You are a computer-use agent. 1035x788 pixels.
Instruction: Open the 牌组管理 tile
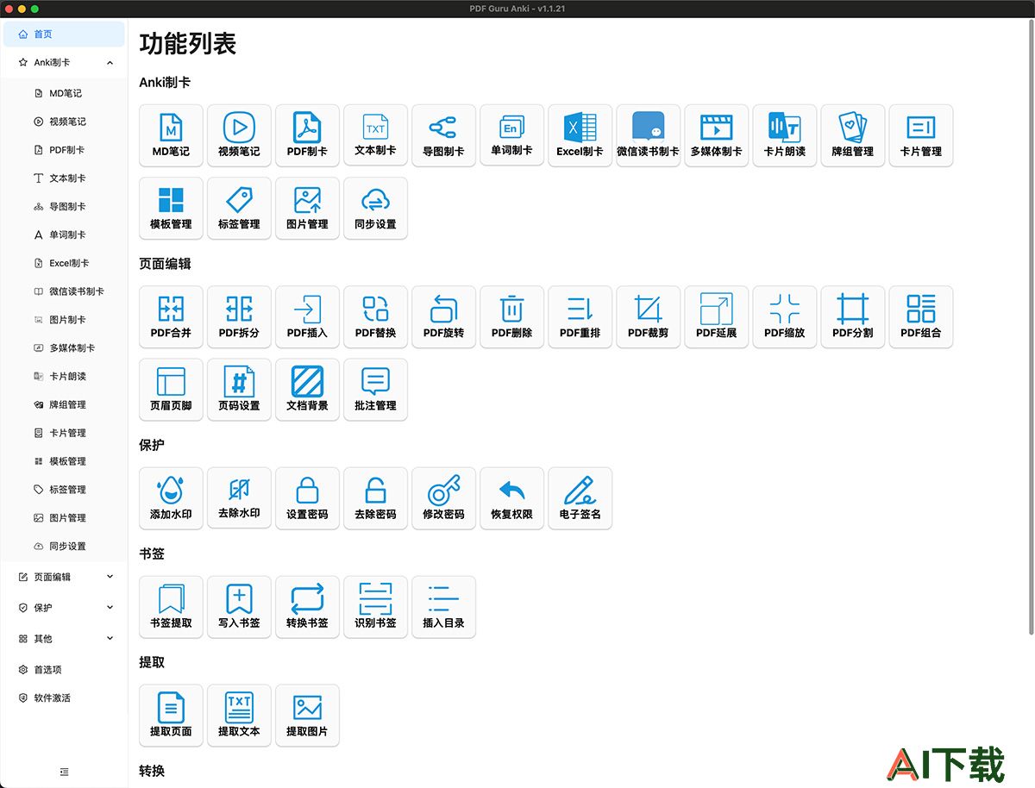click(x=852, y=135)
